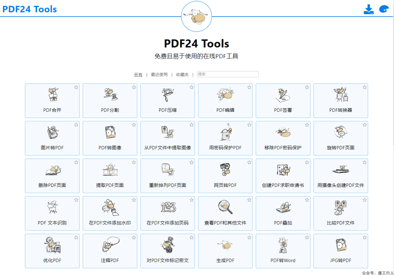Open the 提取PDF页面 tool icon
Viewport: 394px width, 275px height.
(110, 170)
